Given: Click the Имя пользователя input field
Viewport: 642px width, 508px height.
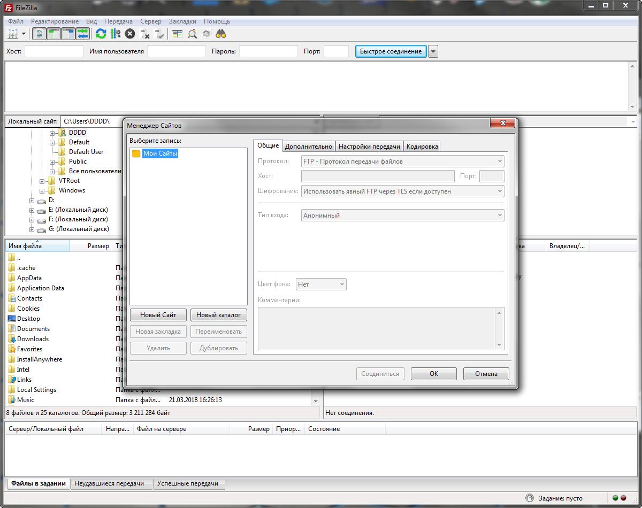Looking at the screenshot, I should tap(177, 51).
